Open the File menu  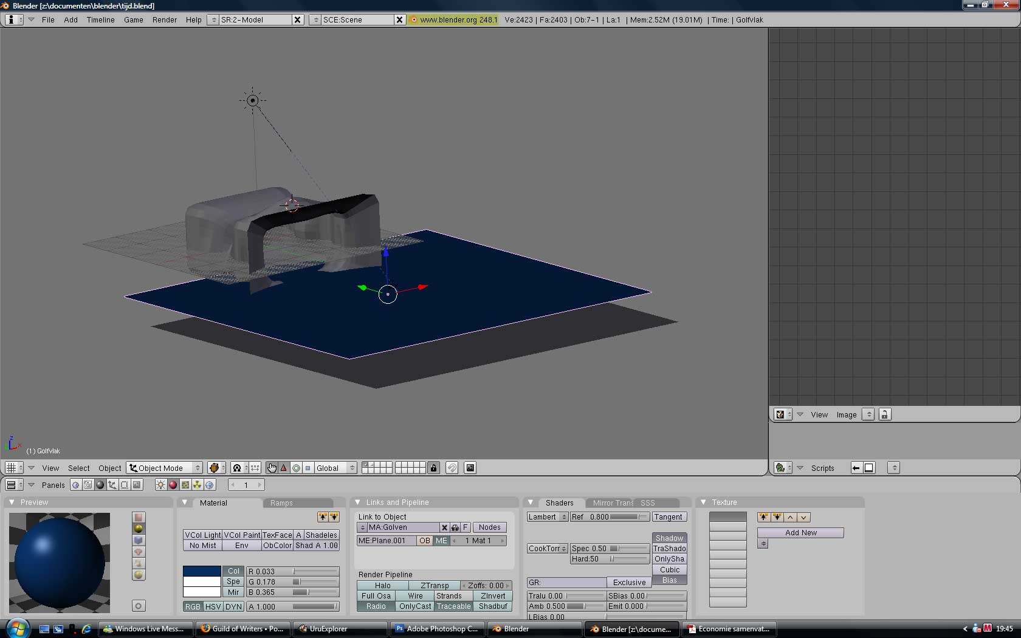click(48, 19)
